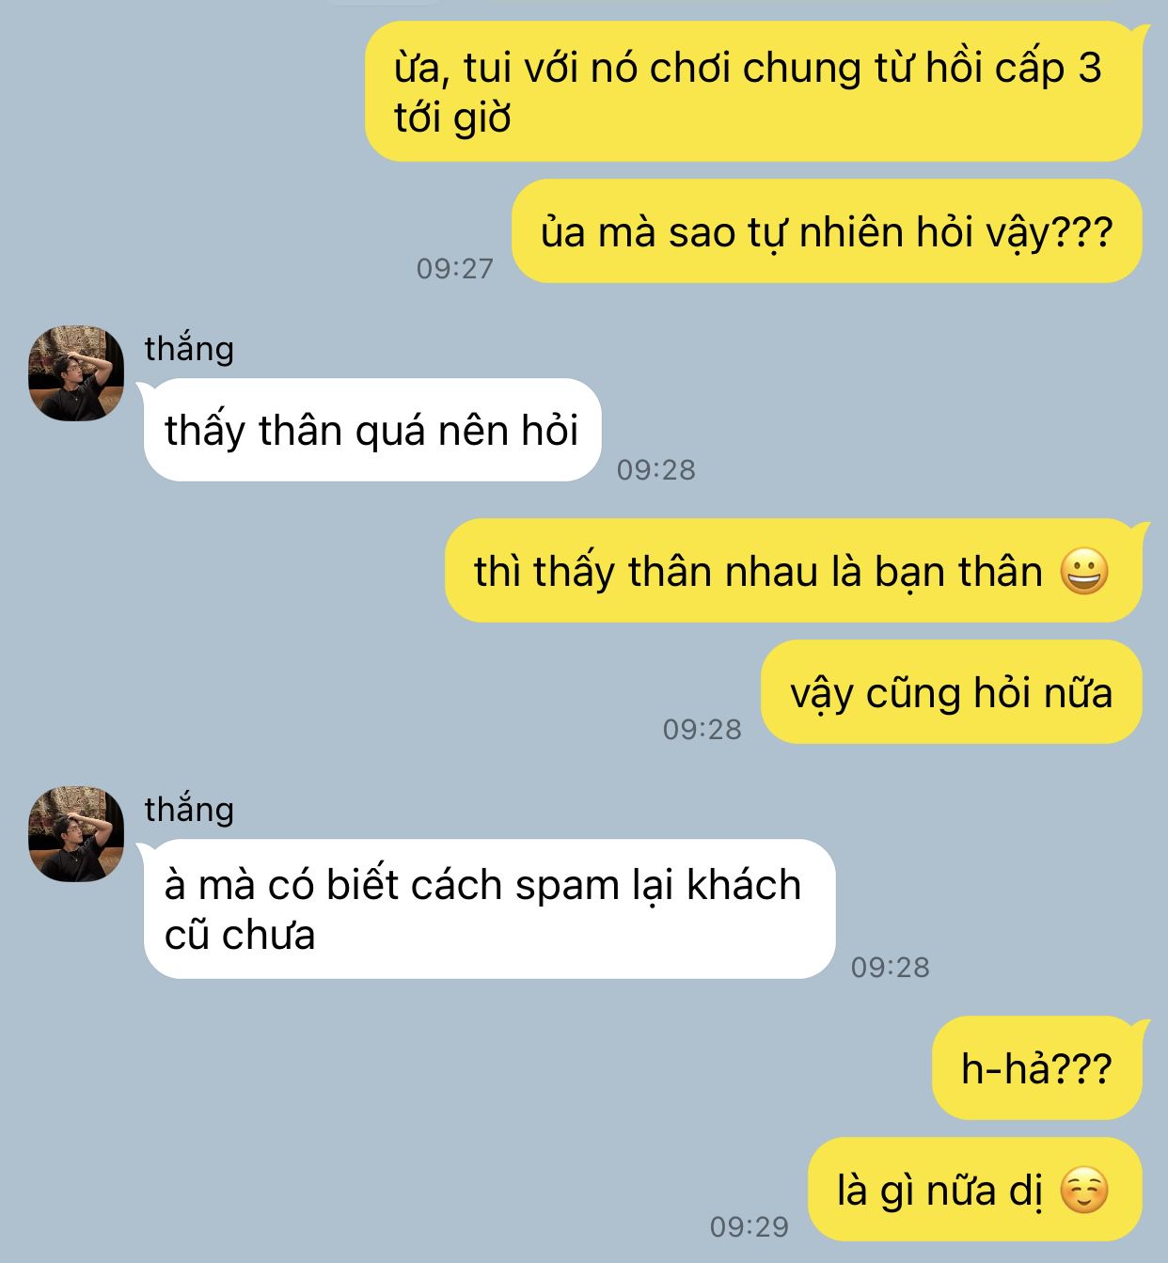Click the 09:28 timestamp beside 'vậy cũng hỏi nữa'
The image size is (1168, 1263).
tap(702, 729)
